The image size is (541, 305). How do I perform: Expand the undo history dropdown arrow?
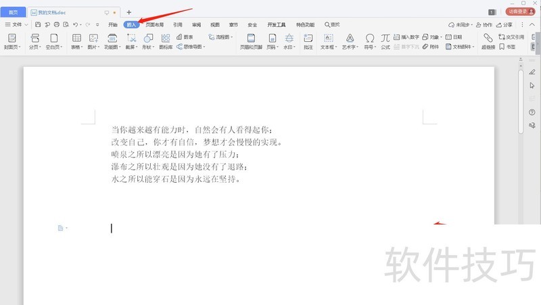(x=80, y=24)
